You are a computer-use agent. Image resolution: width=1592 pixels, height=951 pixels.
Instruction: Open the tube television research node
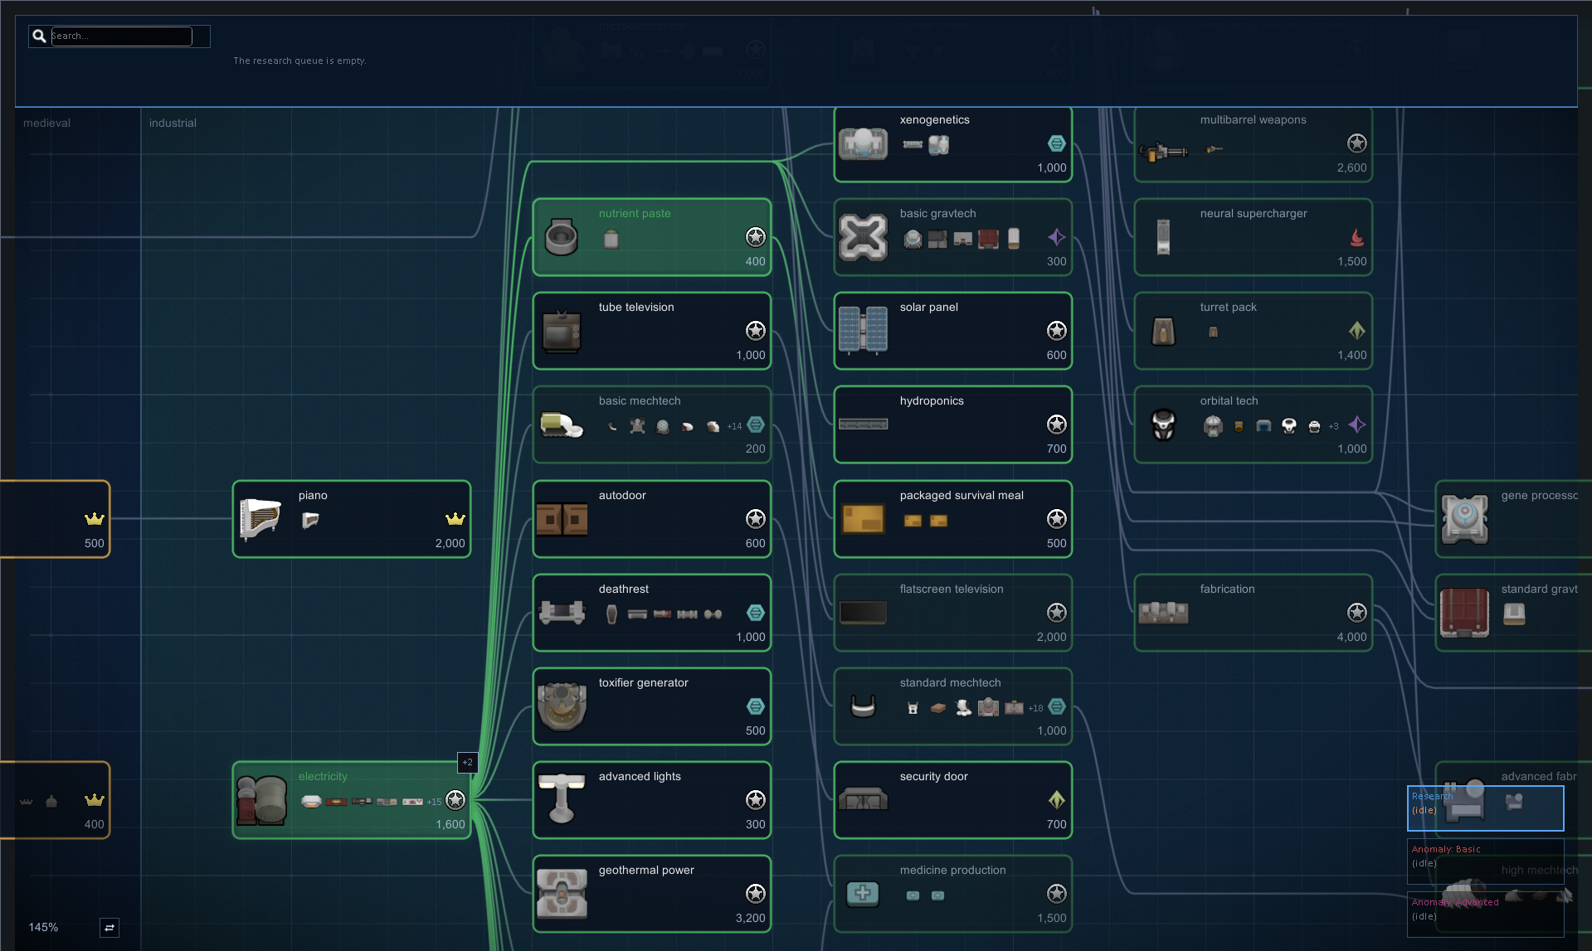click(652, 331)
